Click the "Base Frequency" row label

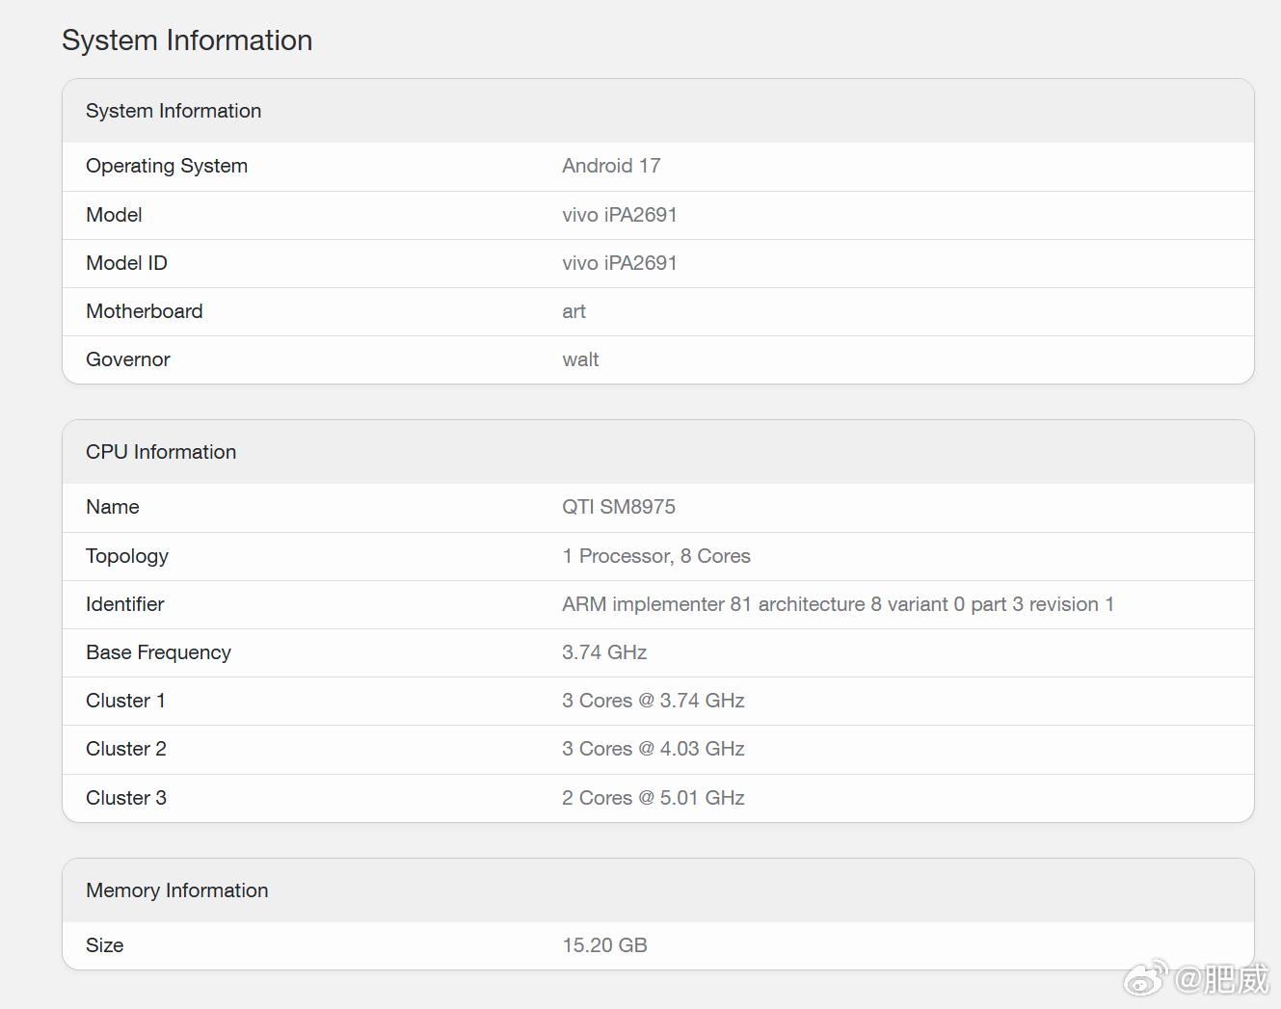click(x=159, y=652)
